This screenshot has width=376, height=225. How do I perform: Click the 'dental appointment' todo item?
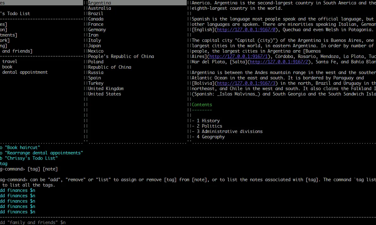[x=25, y=72]
